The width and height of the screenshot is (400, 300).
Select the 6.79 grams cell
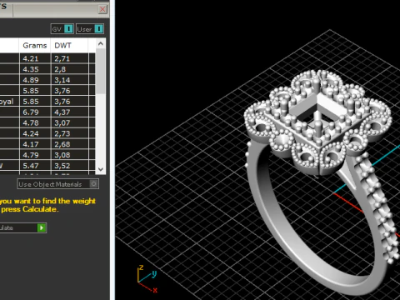coord(35,112)
